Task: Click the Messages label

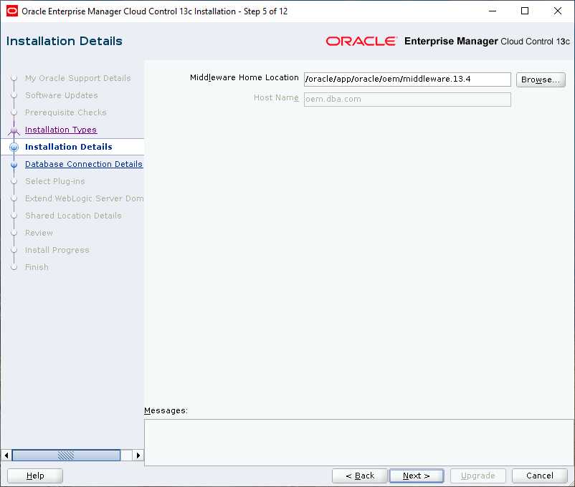Action: (166, 411)
